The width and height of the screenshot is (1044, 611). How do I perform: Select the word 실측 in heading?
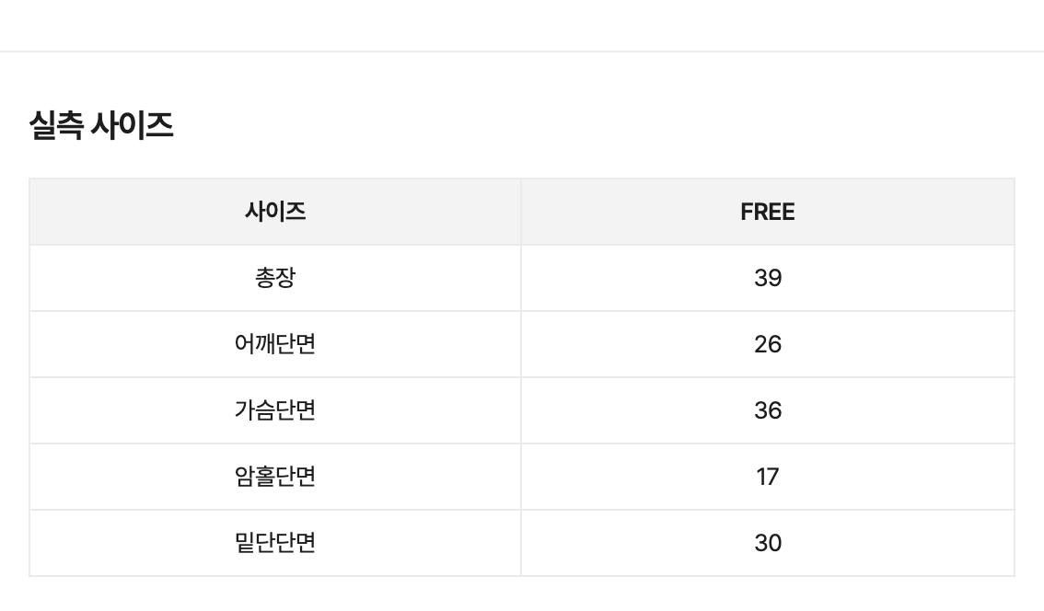pyautogui.click(x=56, y=125)
